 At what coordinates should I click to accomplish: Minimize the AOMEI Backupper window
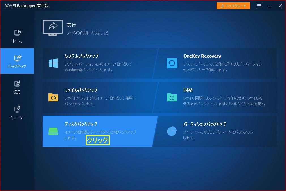[x=270, y=6]
